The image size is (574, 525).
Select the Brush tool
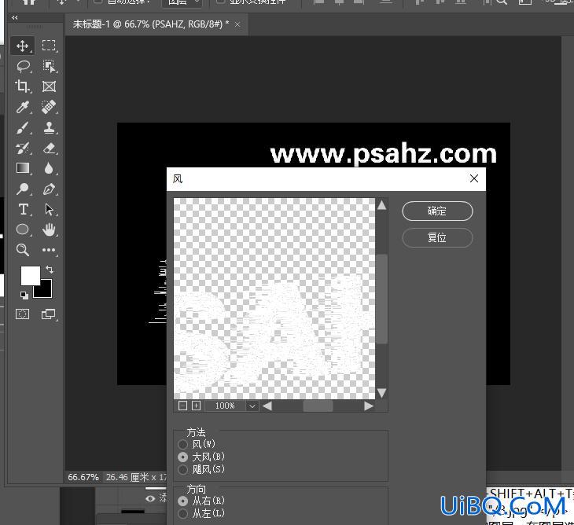[x=22, y=128]
